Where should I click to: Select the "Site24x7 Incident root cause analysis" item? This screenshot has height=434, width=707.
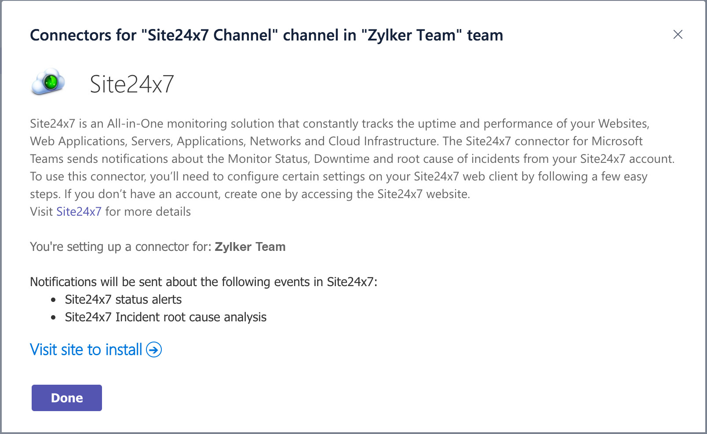(x=165, y=317)
